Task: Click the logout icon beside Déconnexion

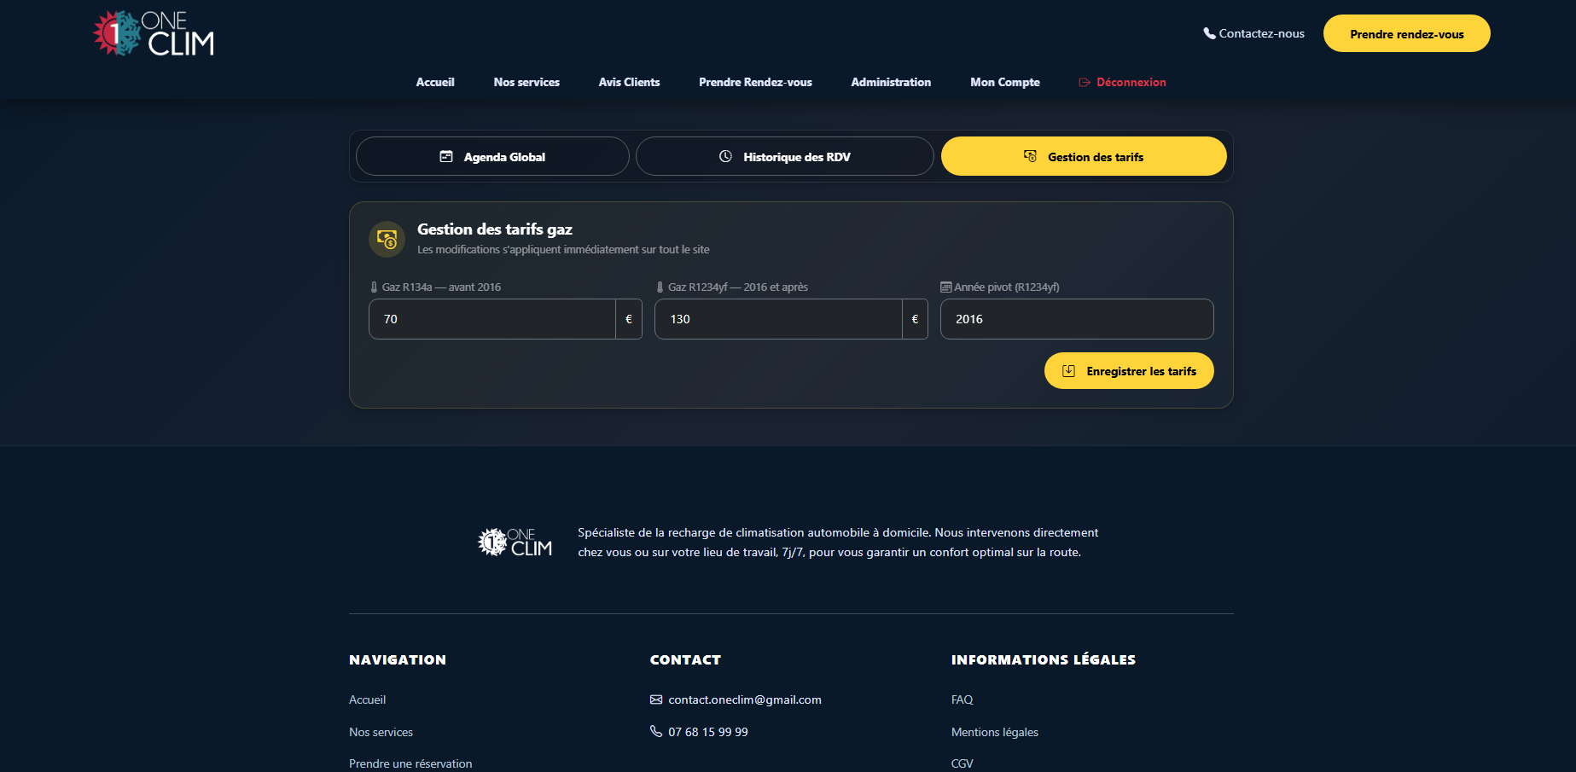Action: pyautogui.click(x=1085, y=83)
